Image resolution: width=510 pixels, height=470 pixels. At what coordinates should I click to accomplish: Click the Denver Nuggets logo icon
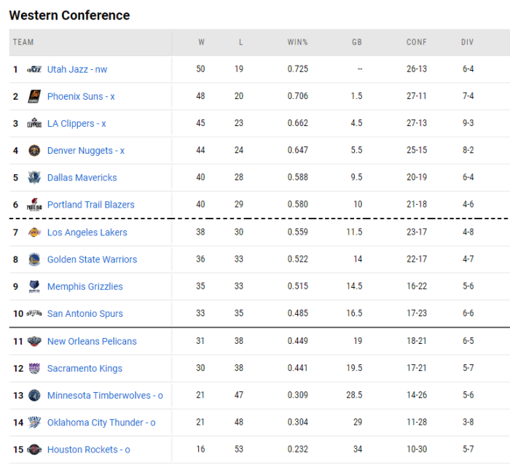[34, 151]
